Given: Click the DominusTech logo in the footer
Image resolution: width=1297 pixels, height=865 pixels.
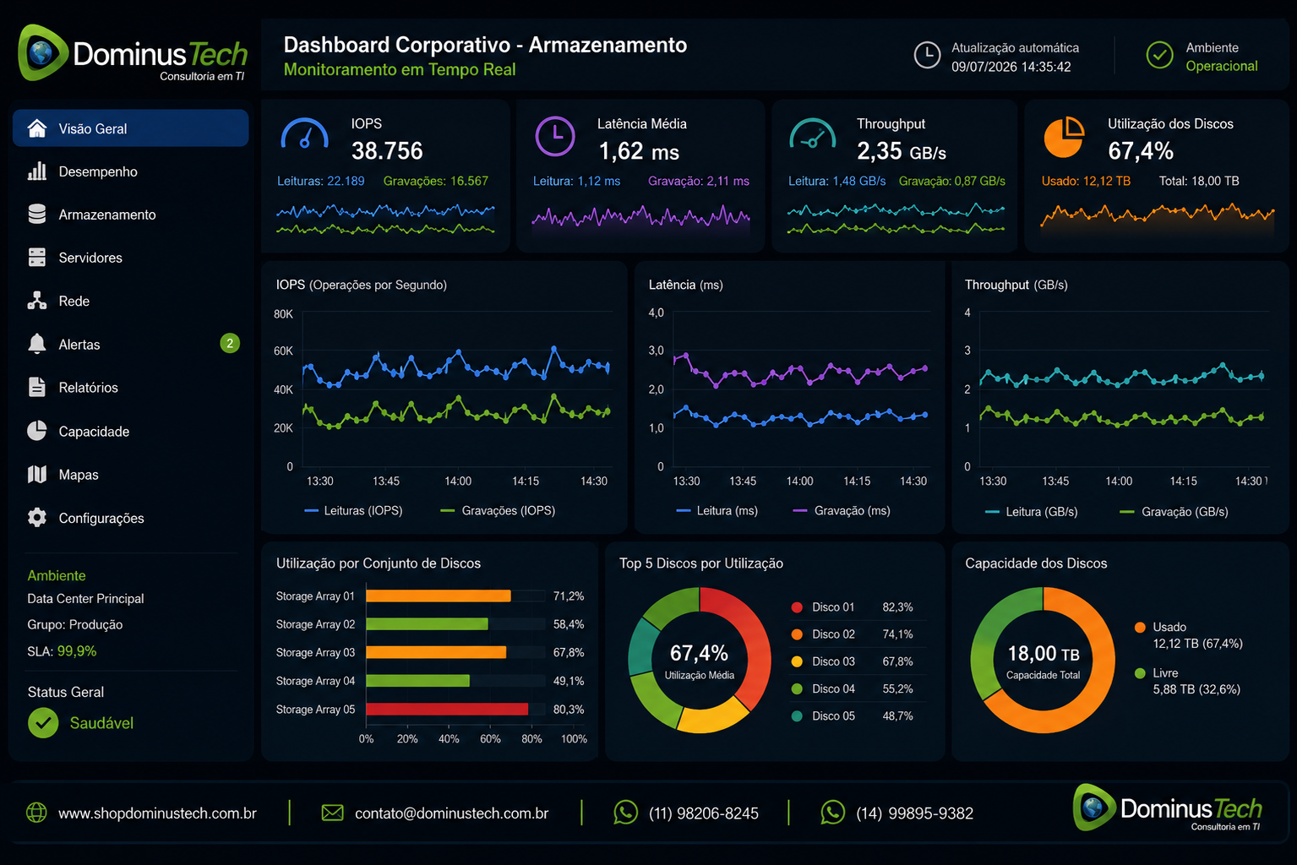Looking at the screenshot, I should coord(1168,808).
